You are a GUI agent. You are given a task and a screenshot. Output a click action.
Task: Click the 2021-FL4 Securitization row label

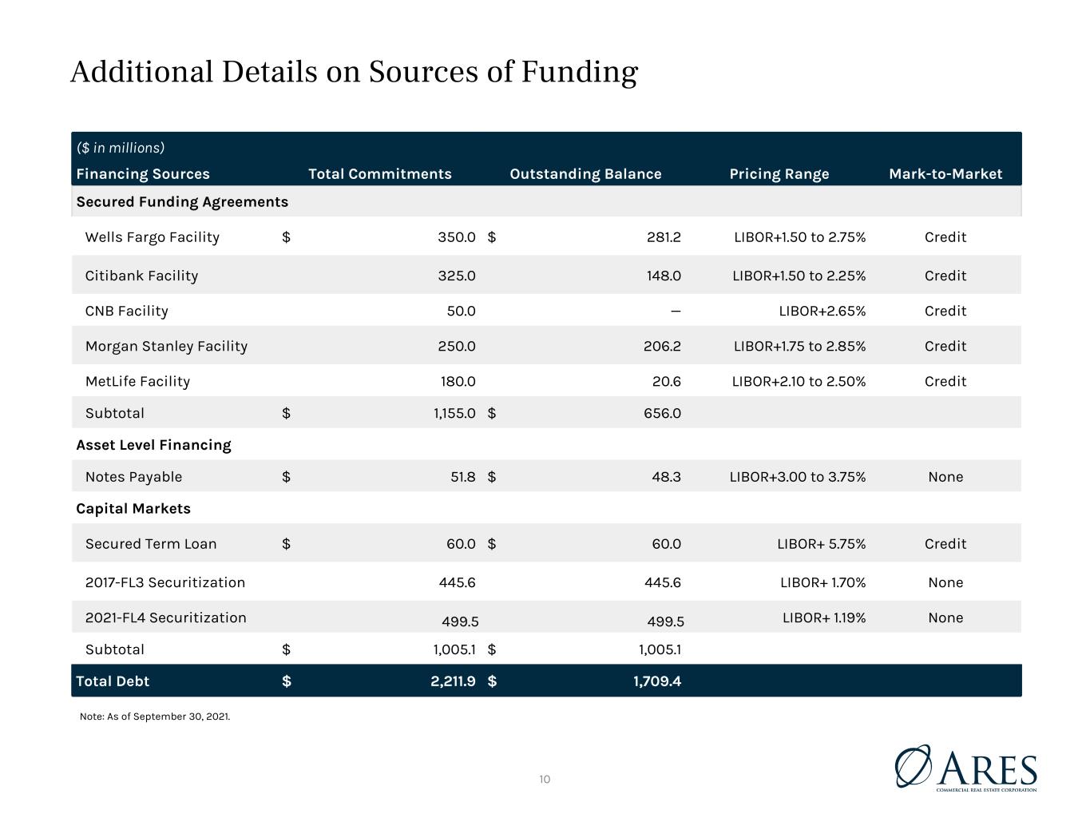(x=166, y=617)
